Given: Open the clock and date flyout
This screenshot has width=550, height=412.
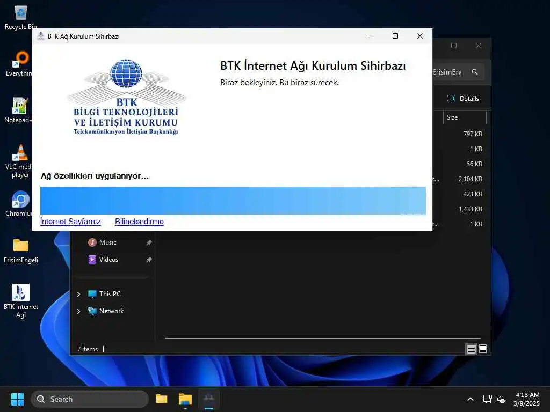Looking at the screenshot, I should [526, 399].
